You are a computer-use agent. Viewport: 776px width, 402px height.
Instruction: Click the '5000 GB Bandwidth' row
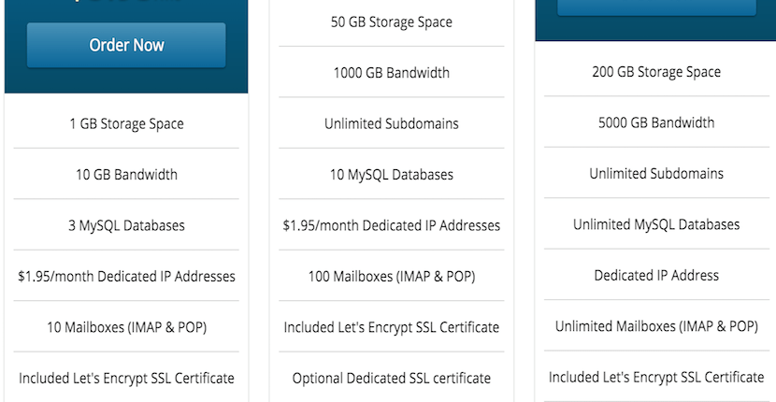point(656,122)
